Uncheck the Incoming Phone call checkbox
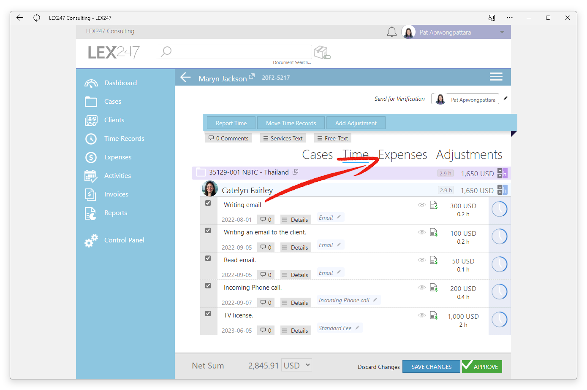587x390 pixels. (208, 286)
